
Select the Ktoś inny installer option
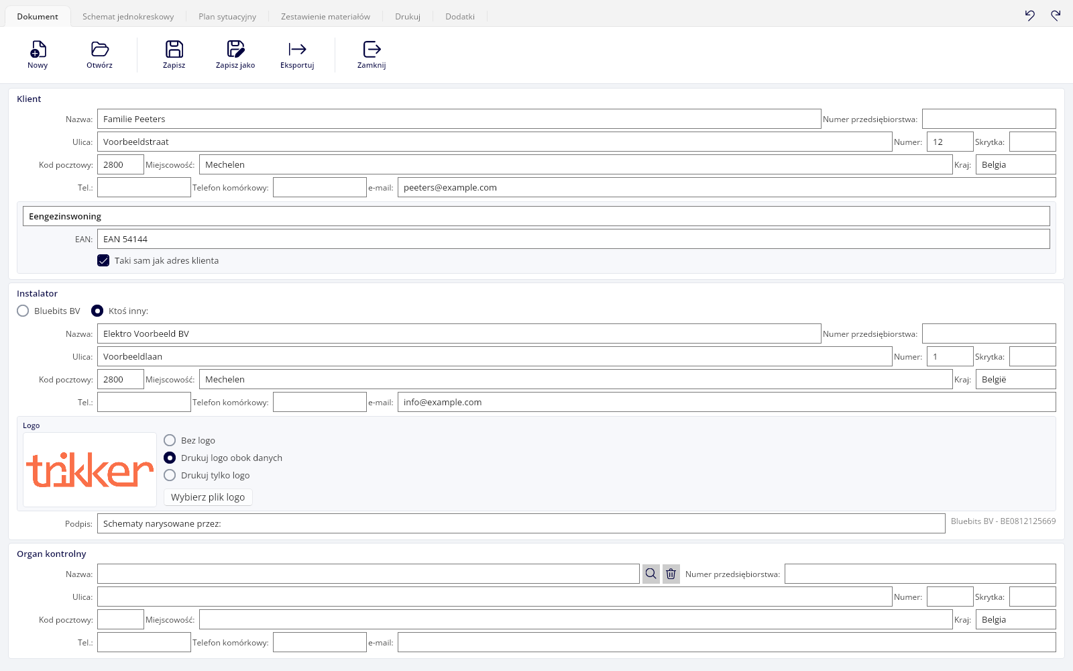pyautogui.click(x=97, y=311)
